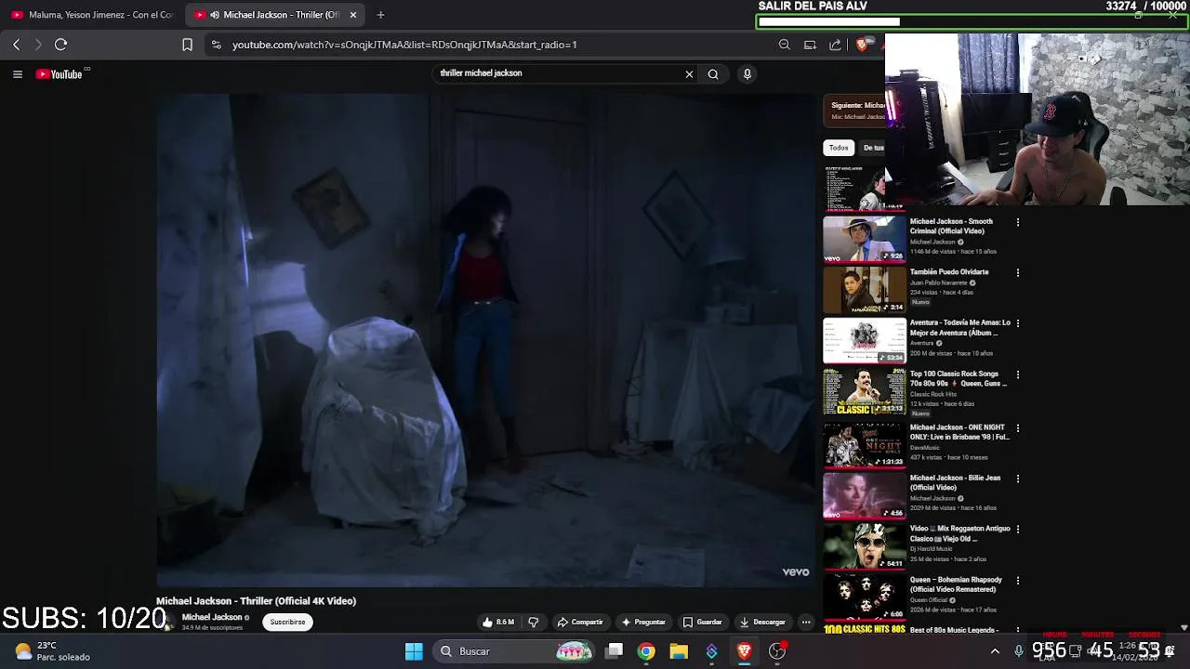Open options menu for Bohemian Rhapsody
Image resolution: width=1190 pixels, height=669 pixels.
1018,581
